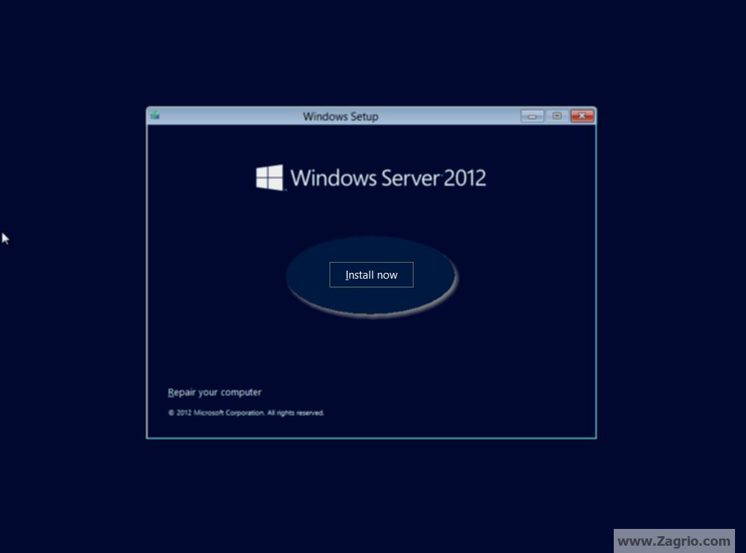This screenshot has height=553, width=746.
Task: Click the Install now button
Action: point(371,274)
